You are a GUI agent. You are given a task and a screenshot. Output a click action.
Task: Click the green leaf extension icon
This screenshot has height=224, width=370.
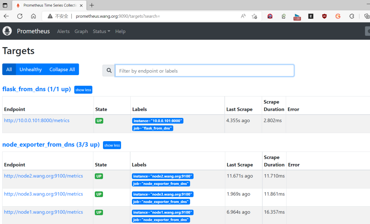284,16
